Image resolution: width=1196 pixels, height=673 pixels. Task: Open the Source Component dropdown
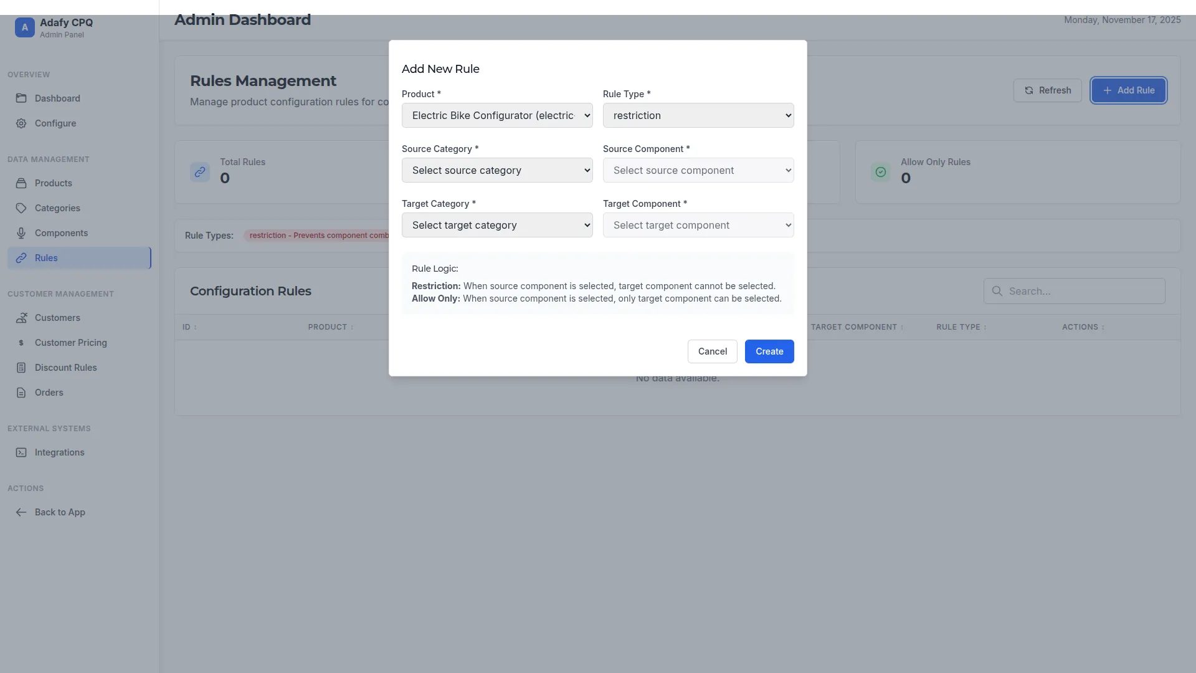tap(698, 170)
